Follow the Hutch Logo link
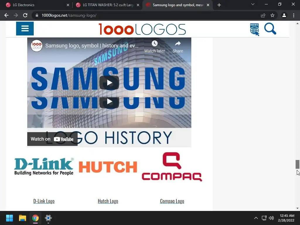Screen dimensions: 300x225 coord(108,201)
